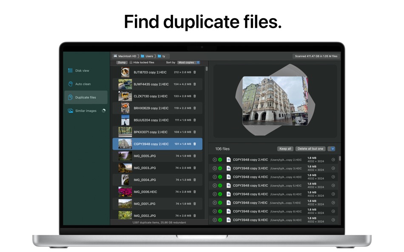This screenshot has height=252, width=404.
Task: Select the Disk view sidebar icon
Action: [70, 70]
